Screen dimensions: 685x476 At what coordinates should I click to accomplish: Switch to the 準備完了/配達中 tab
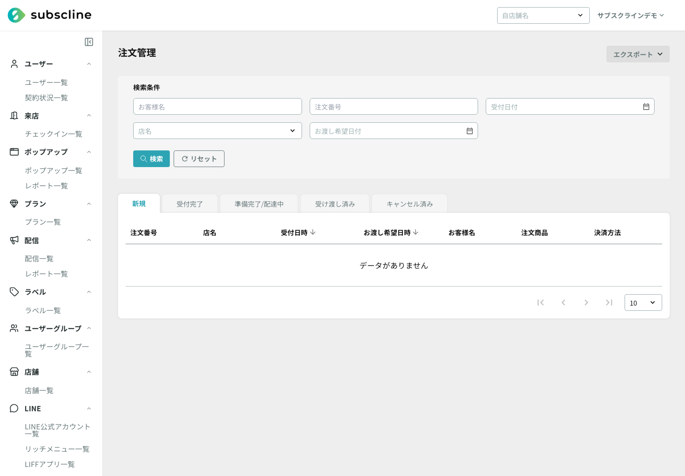(259, 204)
